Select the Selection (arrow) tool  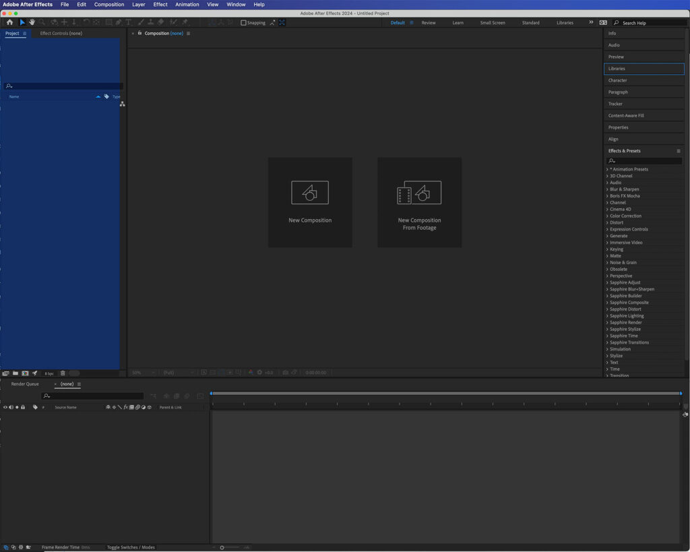click(22, 22)
